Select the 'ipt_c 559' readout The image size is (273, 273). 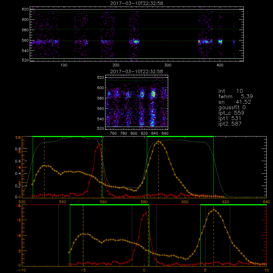[232, 113]
